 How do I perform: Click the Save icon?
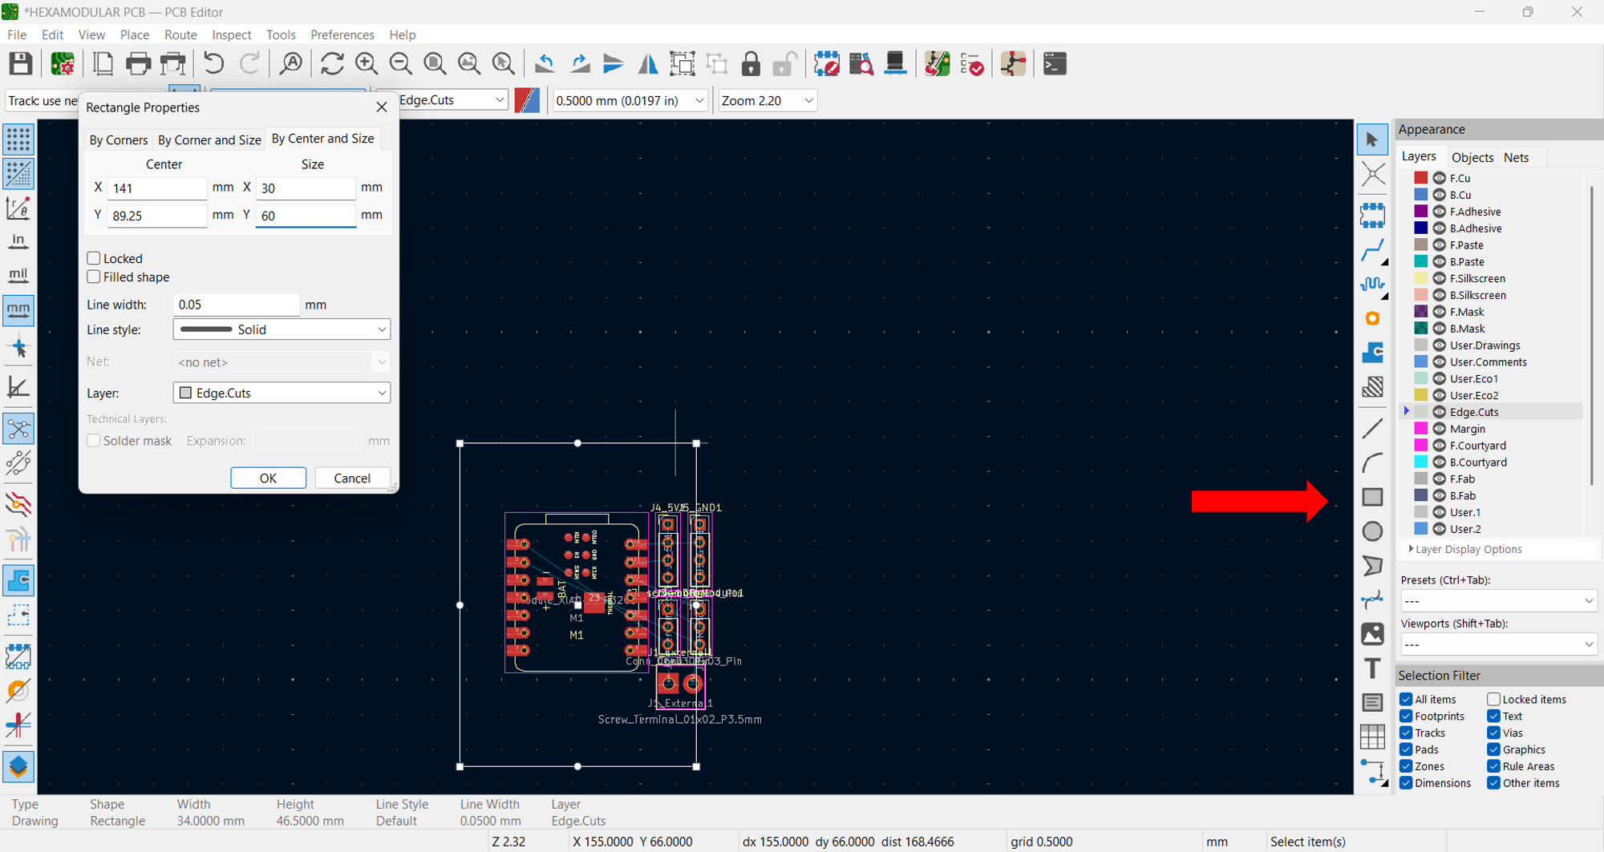click(20, 63)
